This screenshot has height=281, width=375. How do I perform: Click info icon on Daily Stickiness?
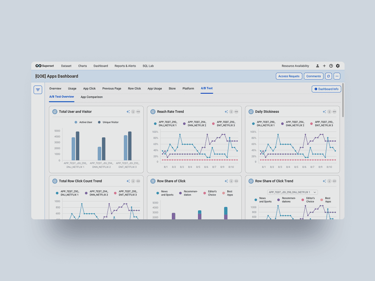pos(329,112)
